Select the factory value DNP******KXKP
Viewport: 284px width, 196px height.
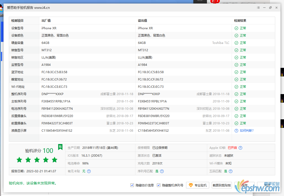pos(53,94)
